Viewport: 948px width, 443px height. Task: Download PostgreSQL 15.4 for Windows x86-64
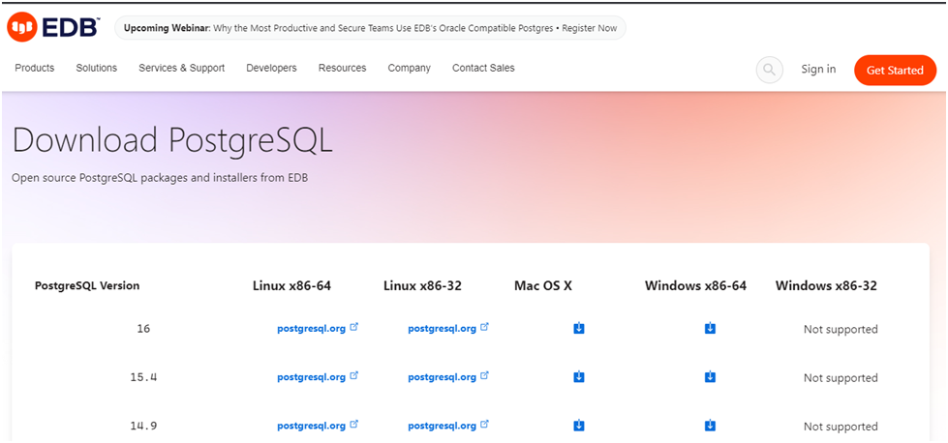click(710, 377)
